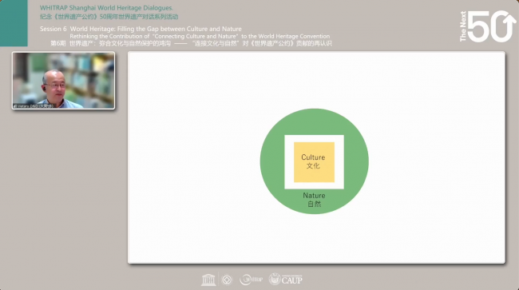Click The Next 50 arrow logo
The image size is (519, 290).
tap(488, 26)
